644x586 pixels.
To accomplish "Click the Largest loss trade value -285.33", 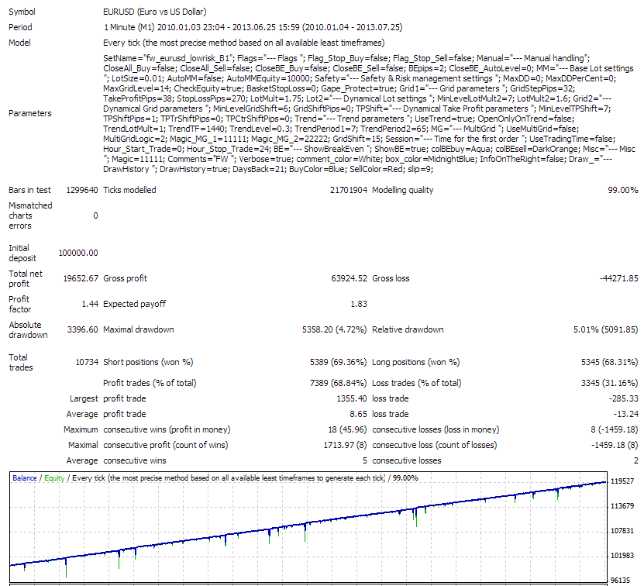I will tap(624, 398).
